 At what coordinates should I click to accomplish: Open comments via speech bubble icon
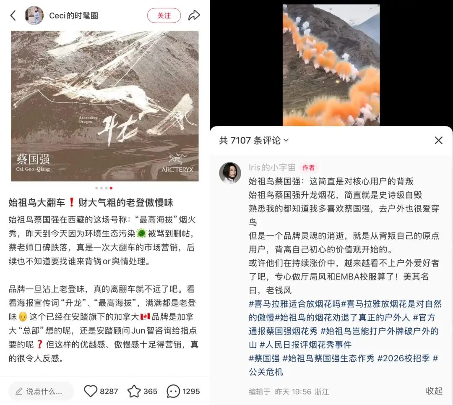point(173,392)
